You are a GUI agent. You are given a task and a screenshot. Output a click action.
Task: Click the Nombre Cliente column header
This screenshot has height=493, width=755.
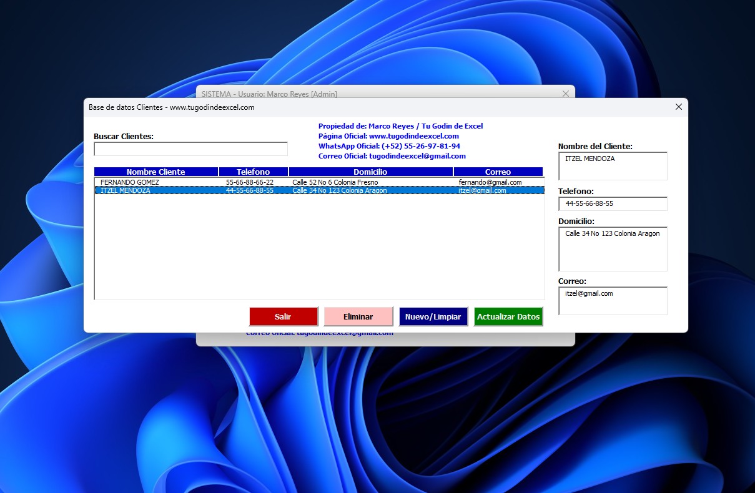[155, 172]
